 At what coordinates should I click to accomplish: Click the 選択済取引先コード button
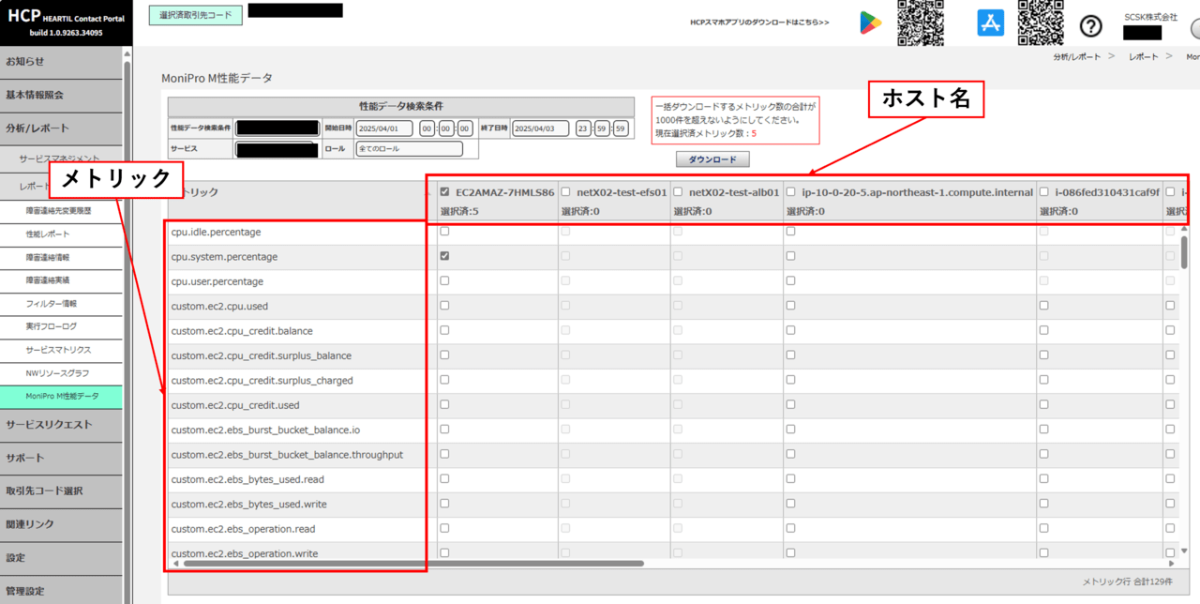click(x=195, y=16)
